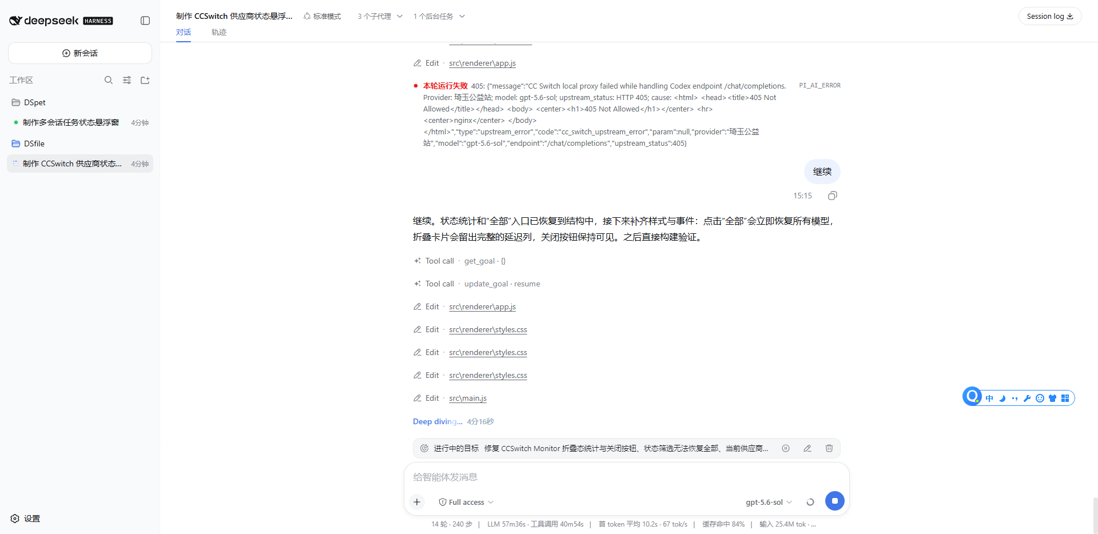1098x534 pixels.
Task: Expand the 3 个子代理 dropdown
Action: [380, 17]
